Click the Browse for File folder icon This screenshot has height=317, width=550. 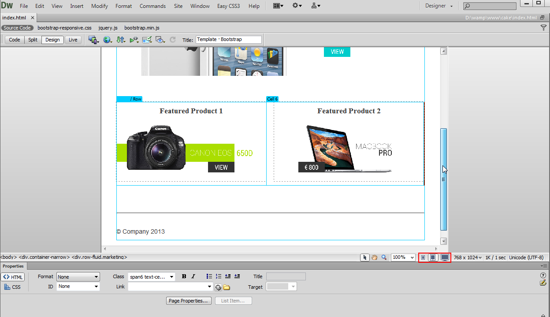(227, 287)
